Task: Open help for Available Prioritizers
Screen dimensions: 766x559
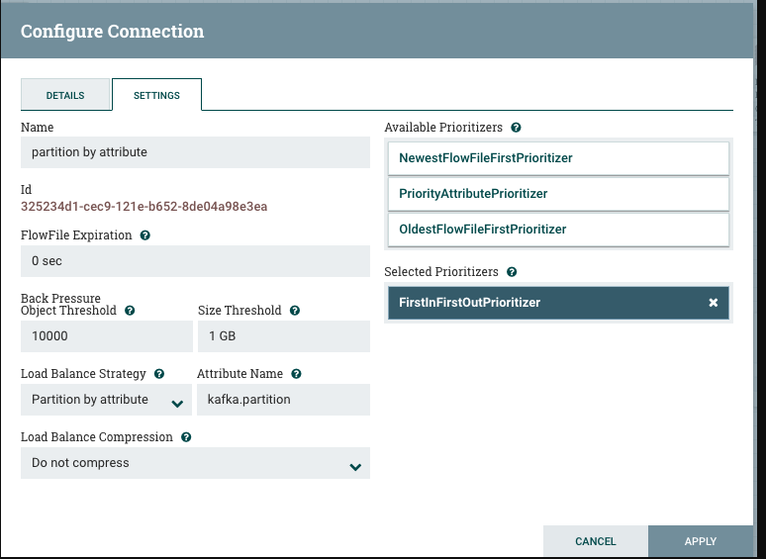Action: (516, 128)
